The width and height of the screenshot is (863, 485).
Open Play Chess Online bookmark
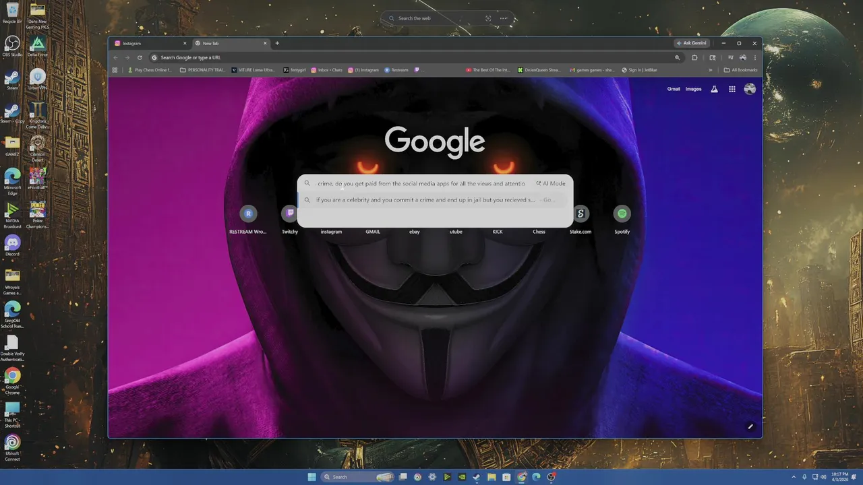pos(150,70)
